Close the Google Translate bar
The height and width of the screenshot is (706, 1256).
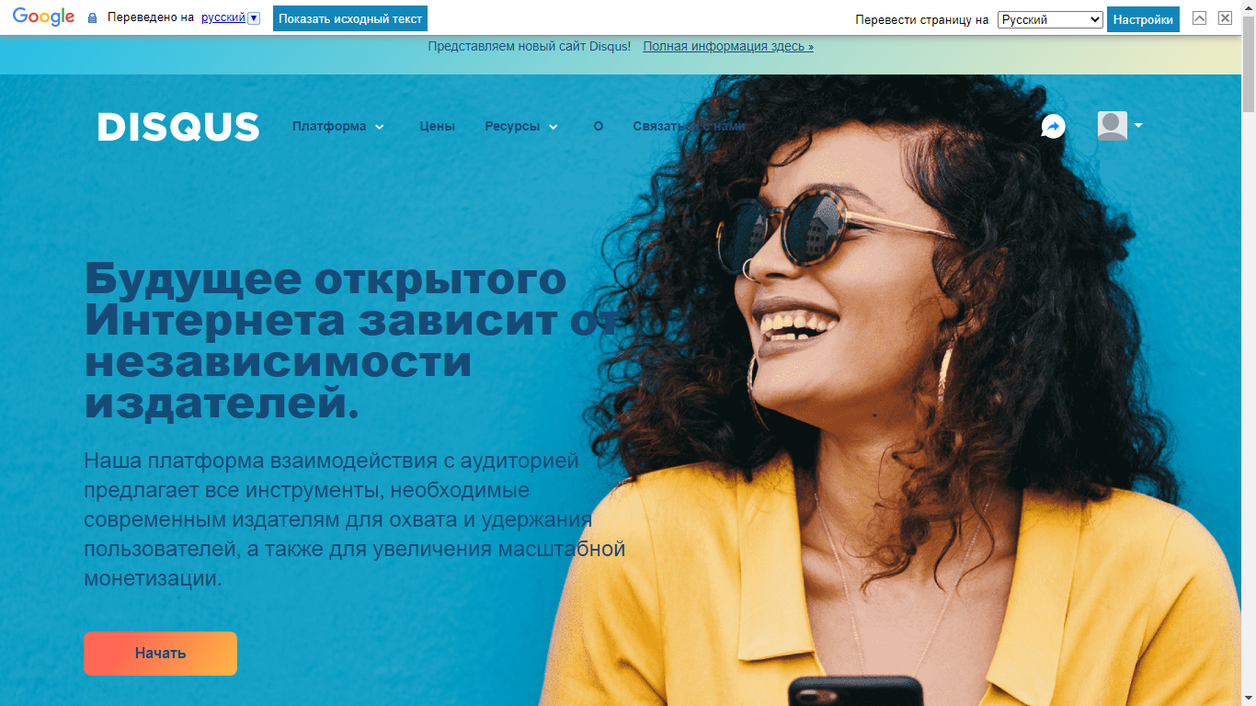(1225, 18)
